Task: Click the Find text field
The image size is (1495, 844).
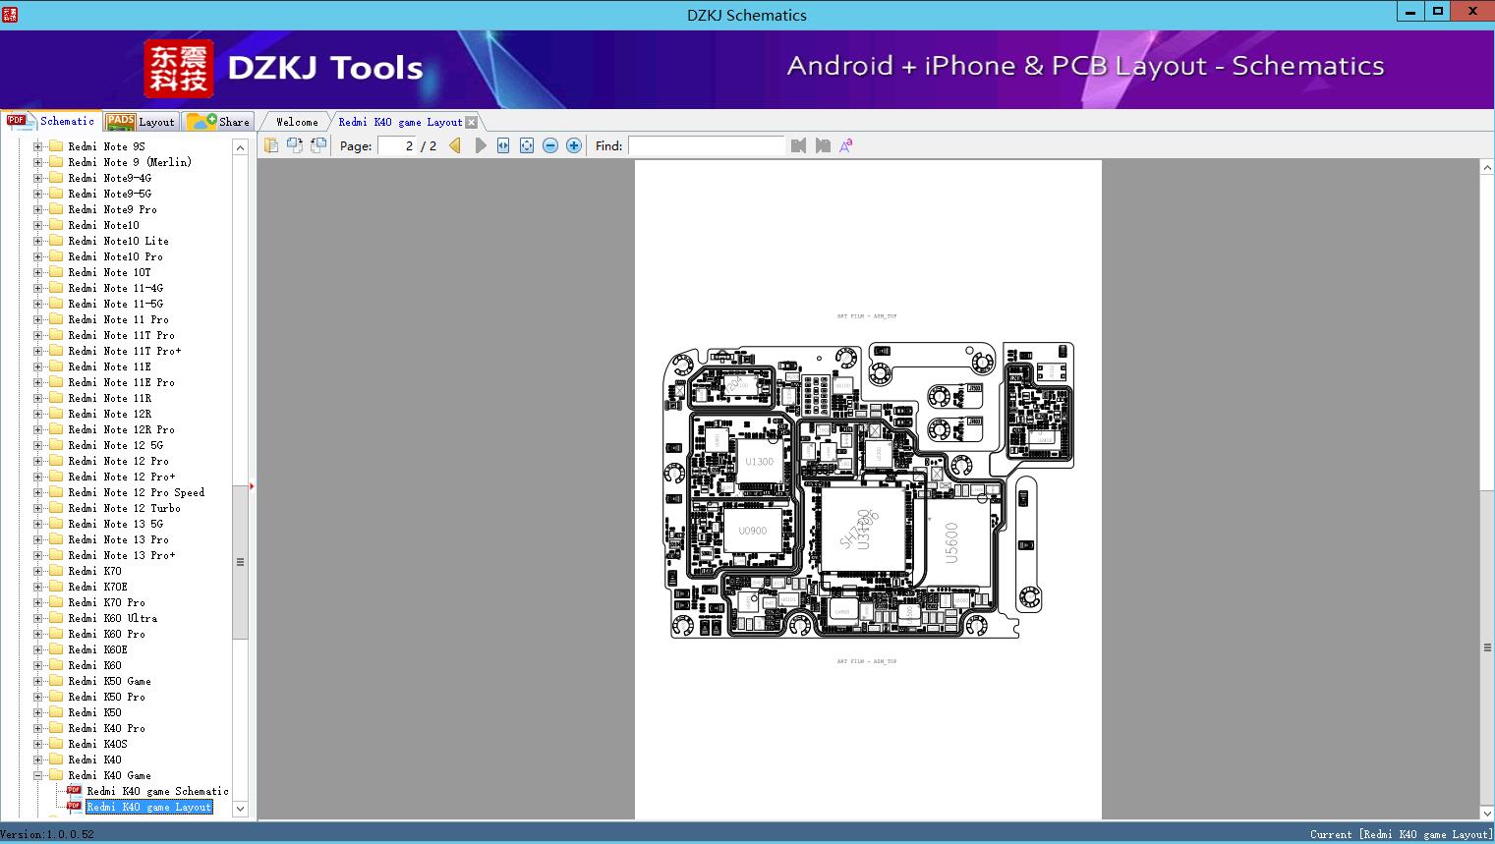Action: pos(707,145)
